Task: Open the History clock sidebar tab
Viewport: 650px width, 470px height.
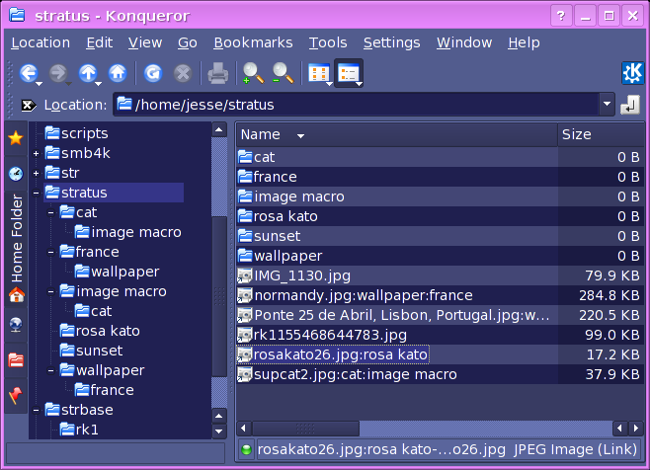Action: click(16, 174)
